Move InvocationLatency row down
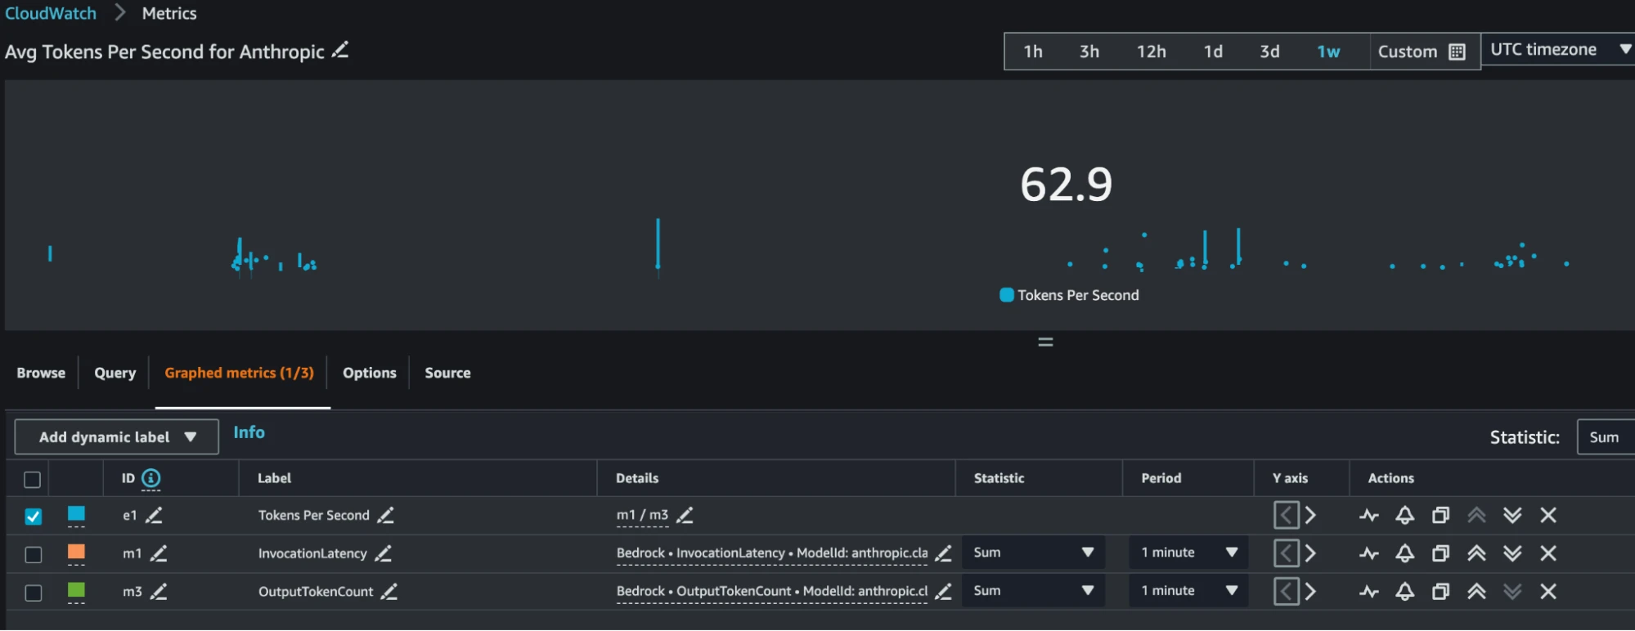This screenshot has height=631, width=1635. coord(1512,553)
